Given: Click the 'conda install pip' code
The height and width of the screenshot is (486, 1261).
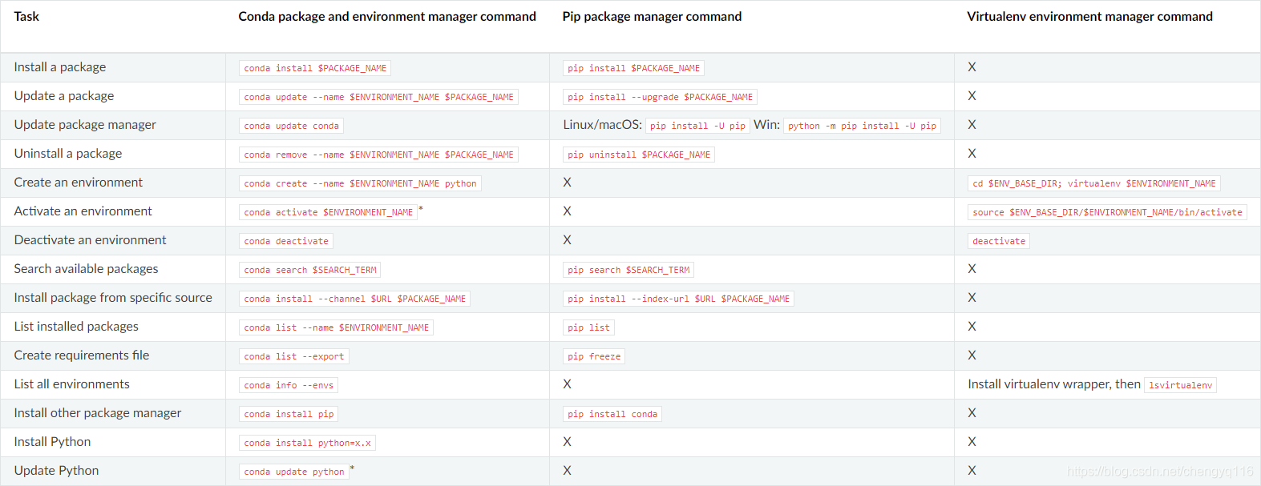Looking at the screenshot, I should (x=289, y=414).
